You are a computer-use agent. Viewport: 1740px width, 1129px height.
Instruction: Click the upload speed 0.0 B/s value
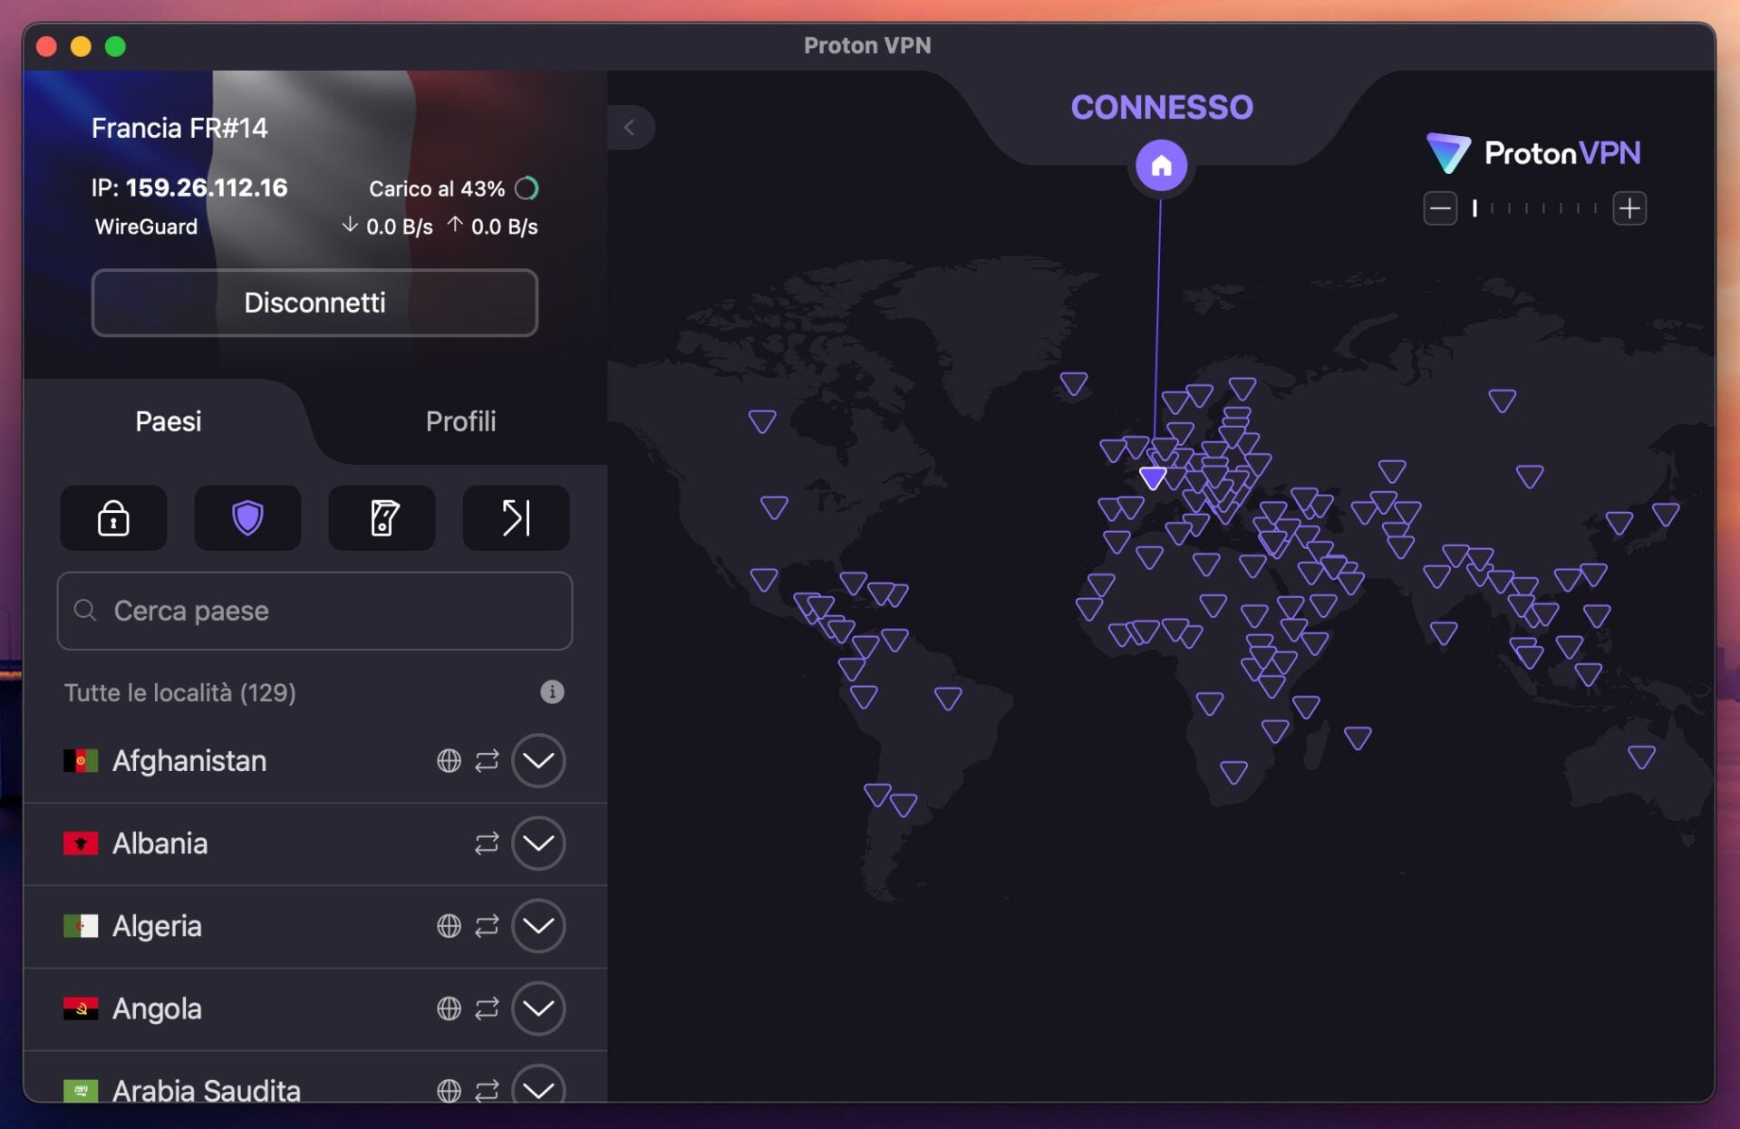click(x=504, y=227)
